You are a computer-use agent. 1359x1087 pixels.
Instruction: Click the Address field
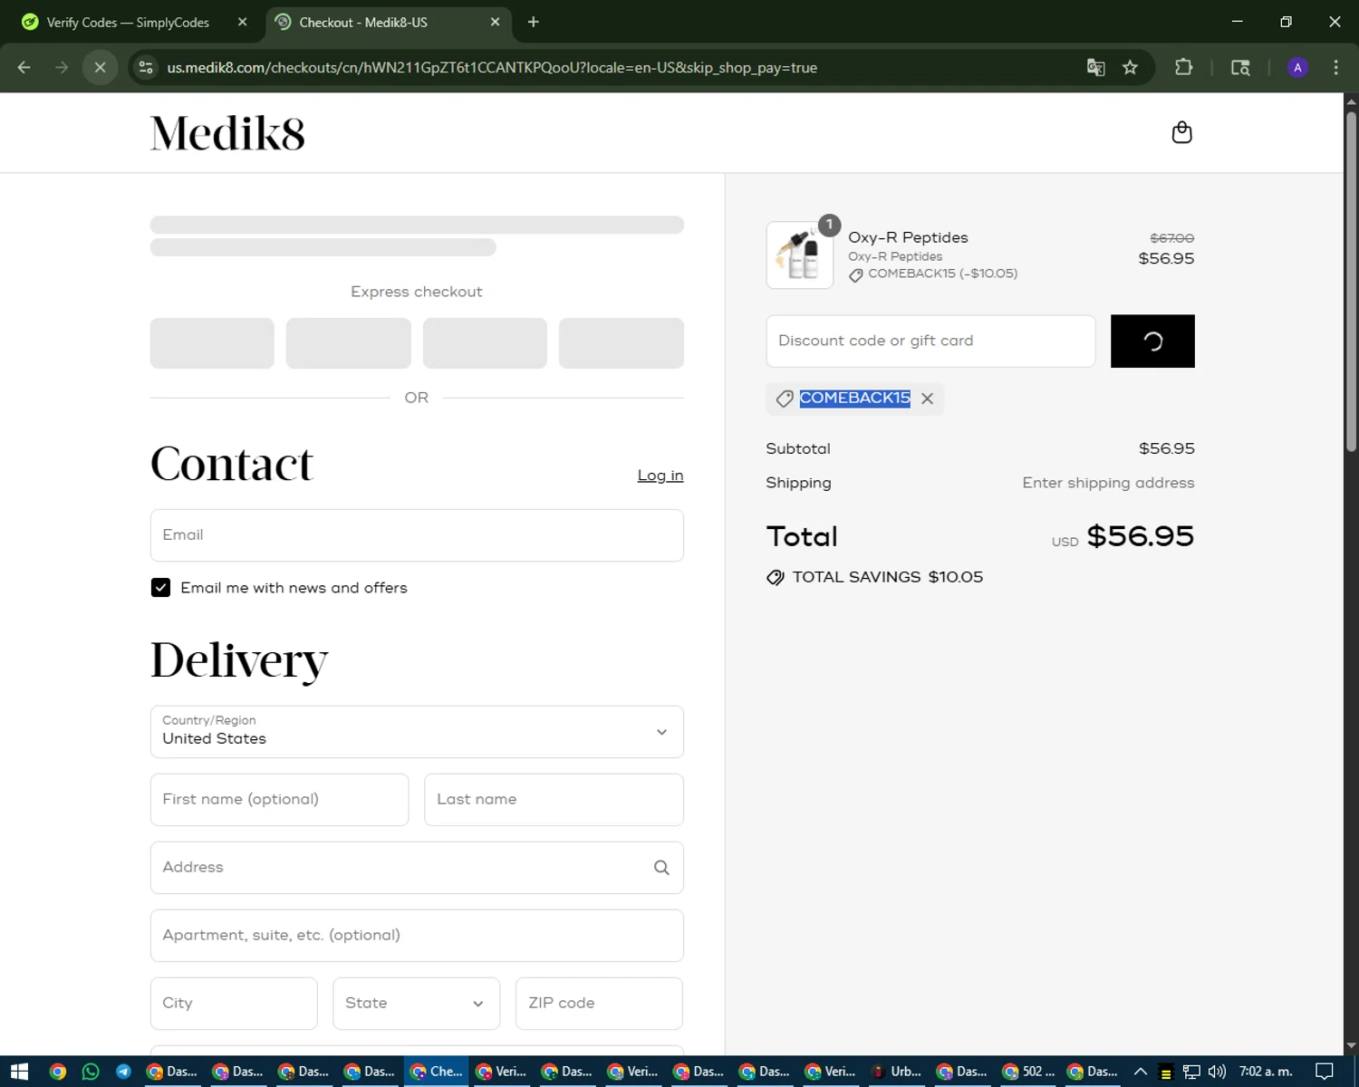click(417, 868)
